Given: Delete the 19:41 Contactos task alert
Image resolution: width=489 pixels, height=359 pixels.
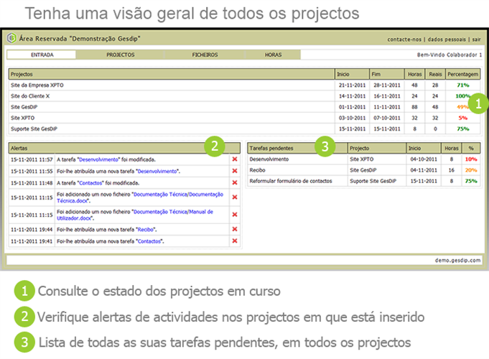Looking at the screenshot, I should pyautogui.click(x=235, y=242).
